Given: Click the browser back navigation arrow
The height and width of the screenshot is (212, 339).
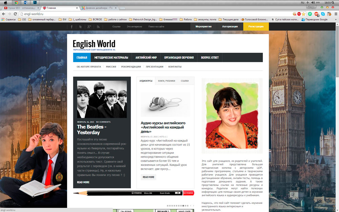Looking at the screenshot, I should pos(3,14).
